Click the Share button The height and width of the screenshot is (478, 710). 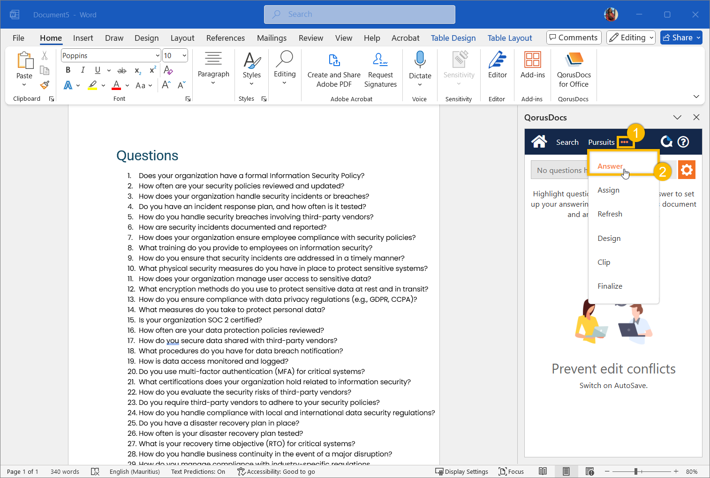pyautogui.click(x=678, y=37)
